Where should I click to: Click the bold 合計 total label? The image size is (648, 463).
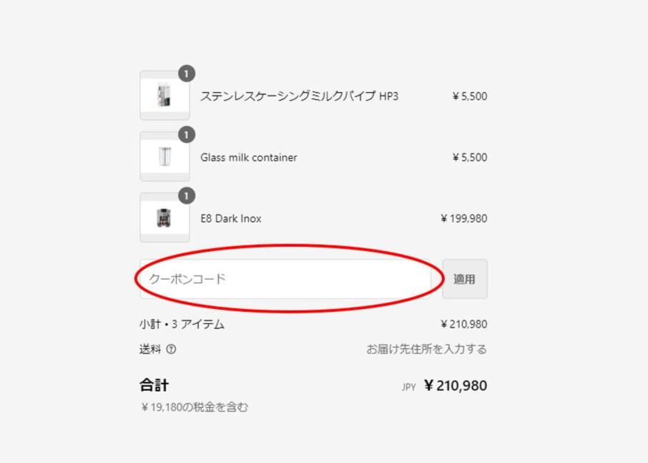(x=154, y=386)
